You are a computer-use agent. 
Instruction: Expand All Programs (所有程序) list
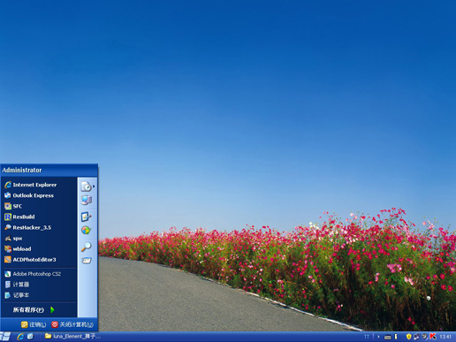coord(34,310)
